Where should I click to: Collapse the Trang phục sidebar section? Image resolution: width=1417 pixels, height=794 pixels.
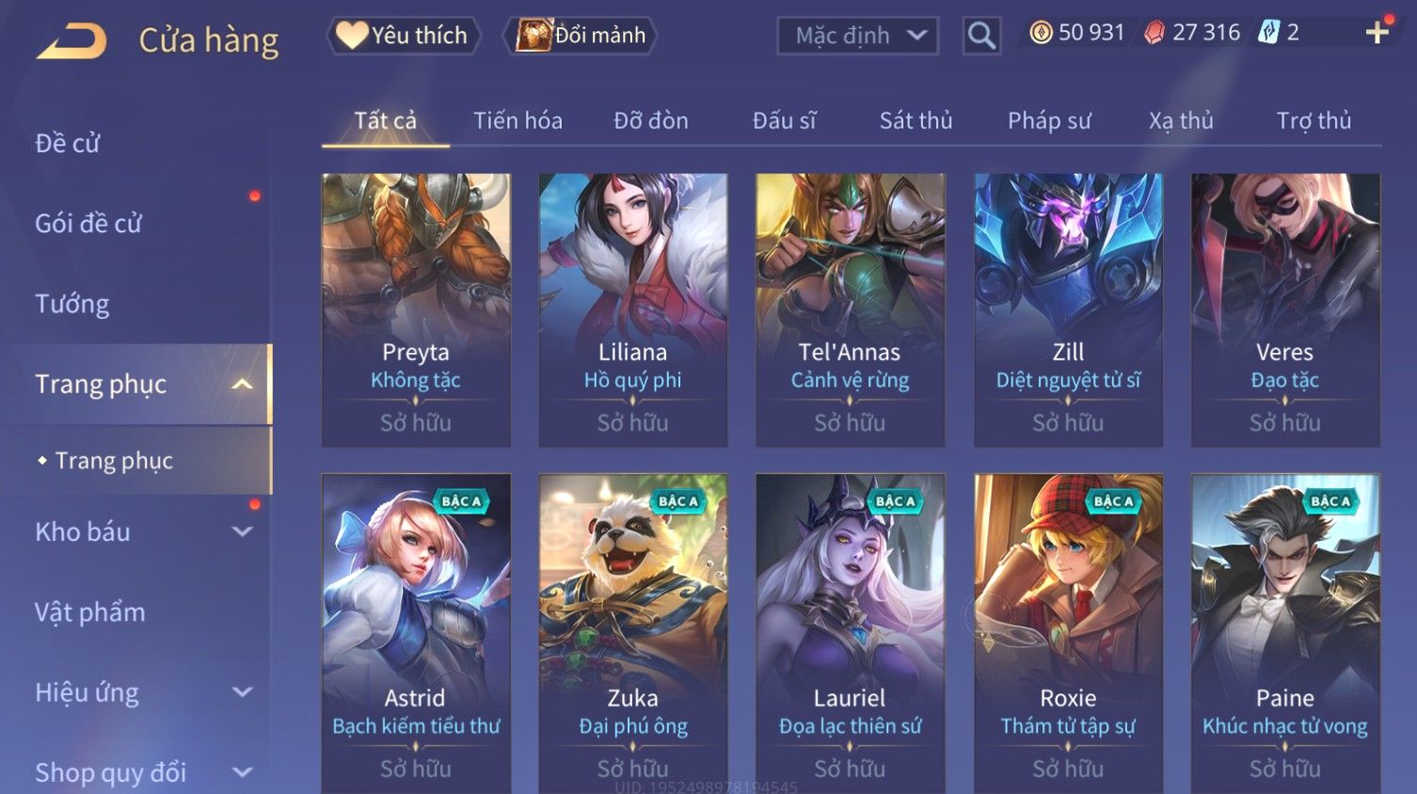point(242,384)
